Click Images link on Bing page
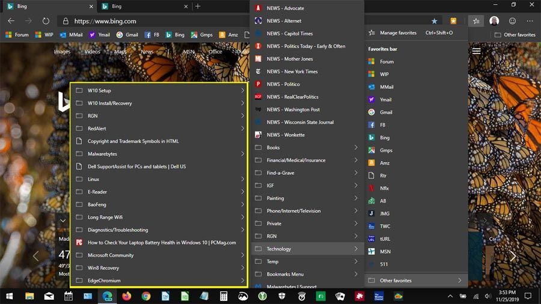Screen dimensions: 541x304 click(x=62, y=52)
